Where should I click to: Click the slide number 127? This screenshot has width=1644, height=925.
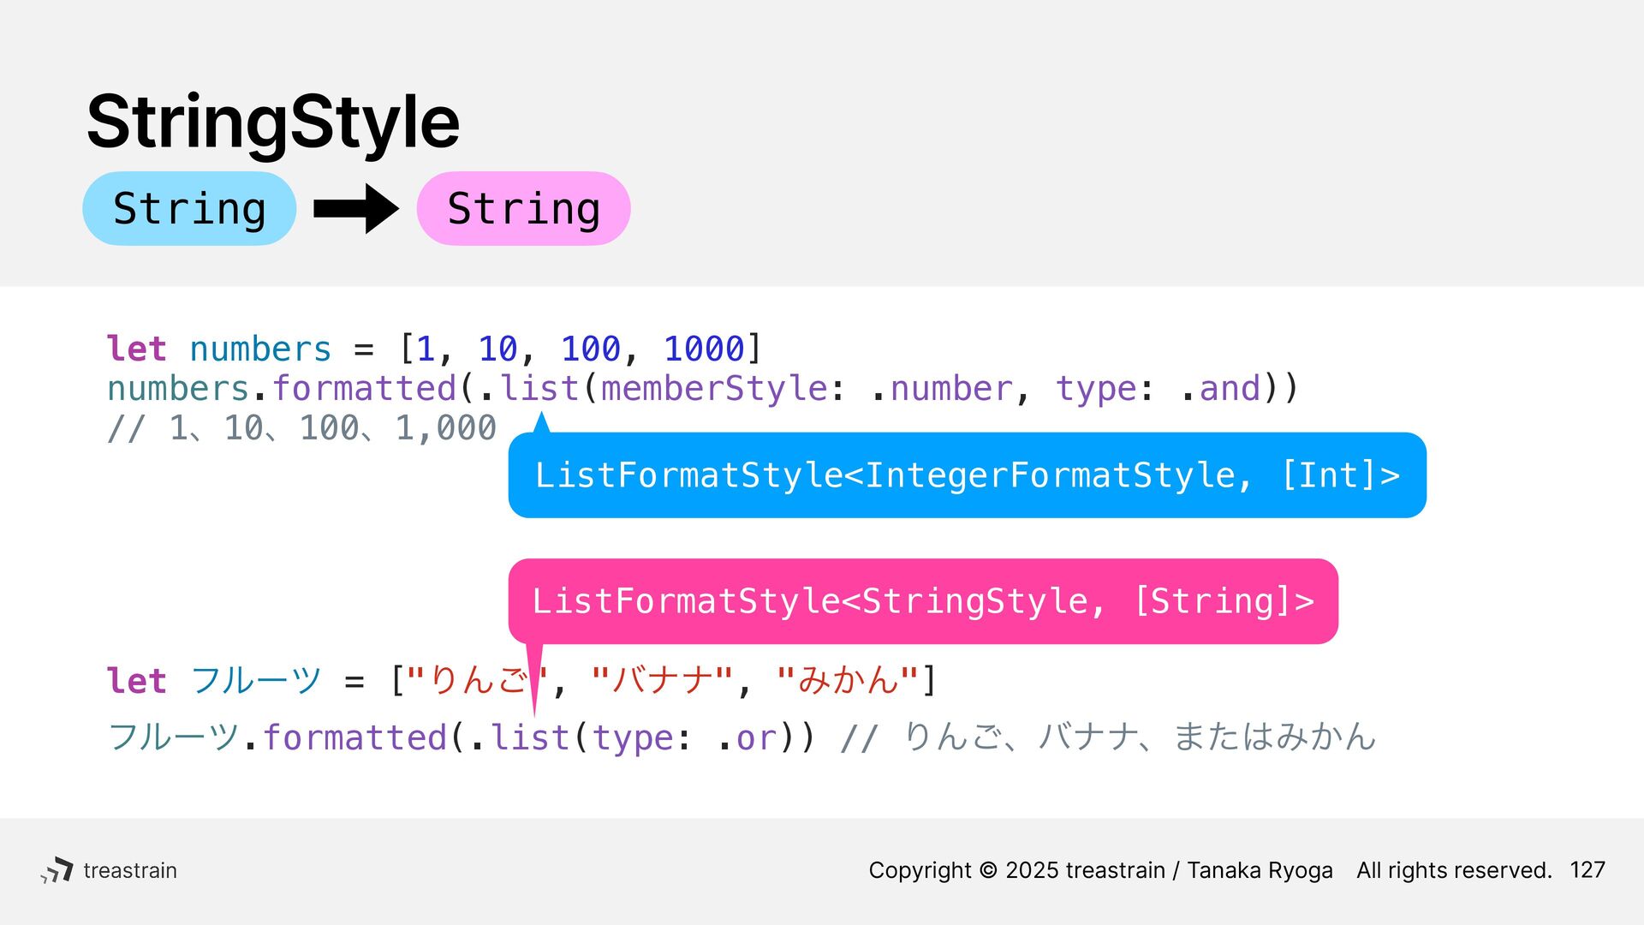click(x=1587, y=870)
